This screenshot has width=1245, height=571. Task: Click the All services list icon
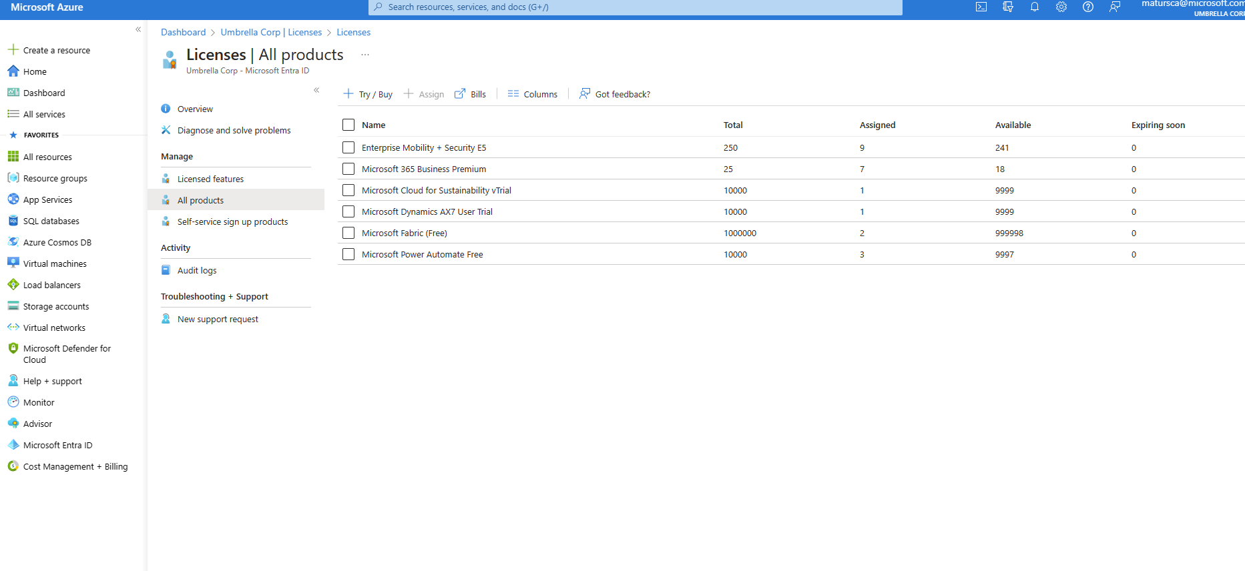[x=13, y=114]
